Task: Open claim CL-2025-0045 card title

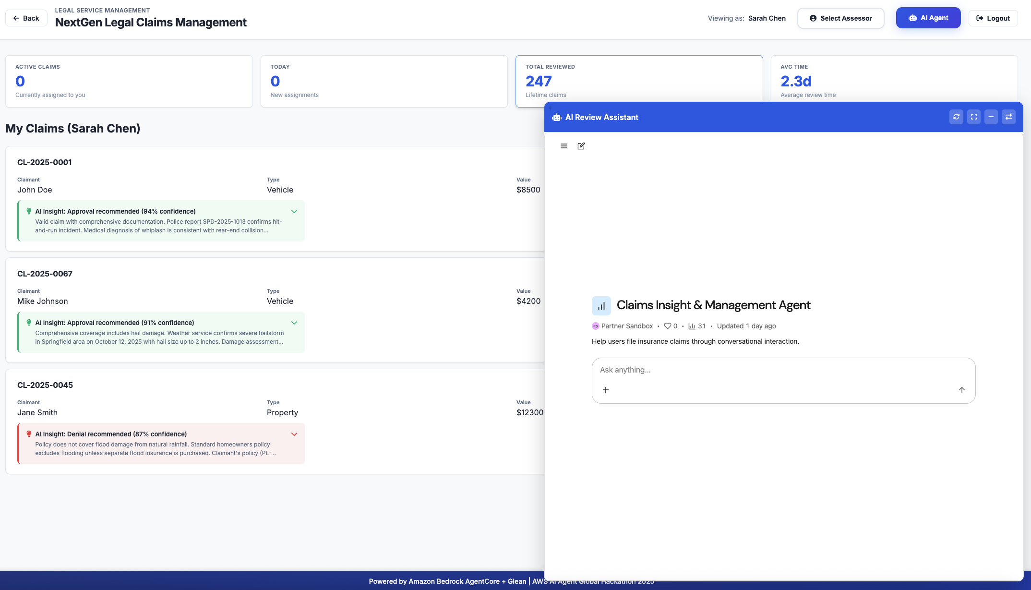Action: [45, 385]
